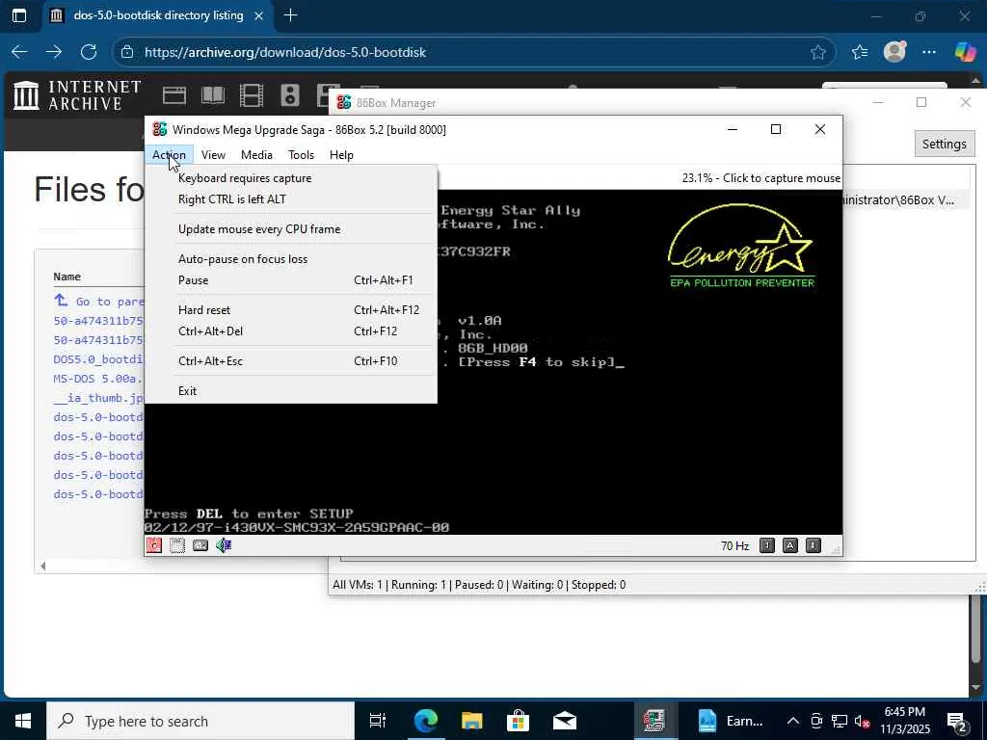Click the third 86Box status bar icon

pyautogui.click(x=200, y=545)
